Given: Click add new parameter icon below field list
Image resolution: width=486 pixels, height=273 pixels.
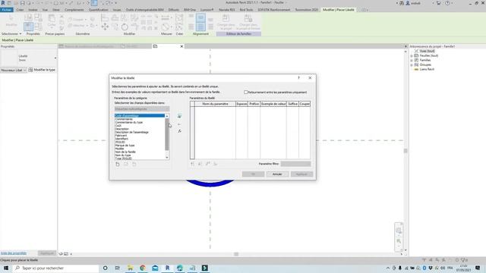Looking at the screenshot, I should coord(118,165).
